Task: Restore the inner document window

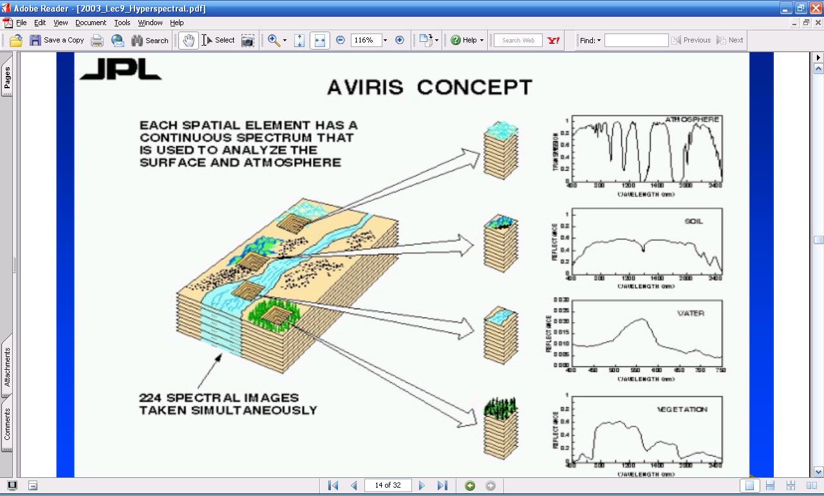Action: pyautogui.click(x=806, y=23)
